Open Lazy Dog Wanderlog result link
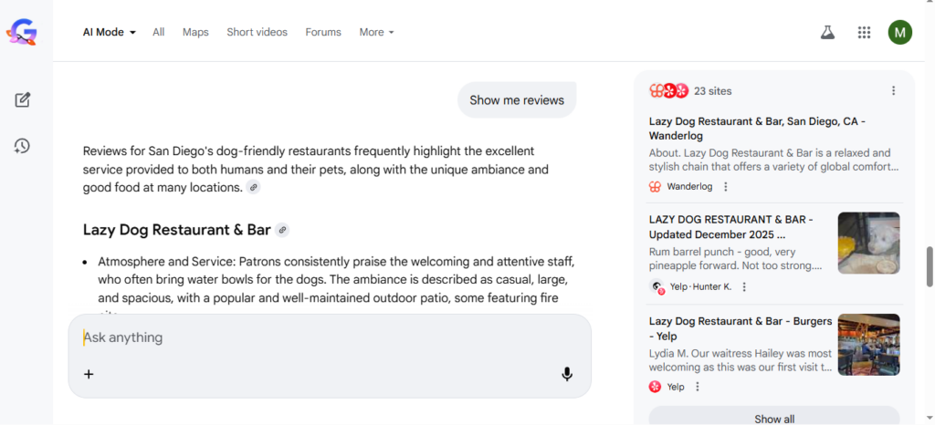 [x=757, y=128]
